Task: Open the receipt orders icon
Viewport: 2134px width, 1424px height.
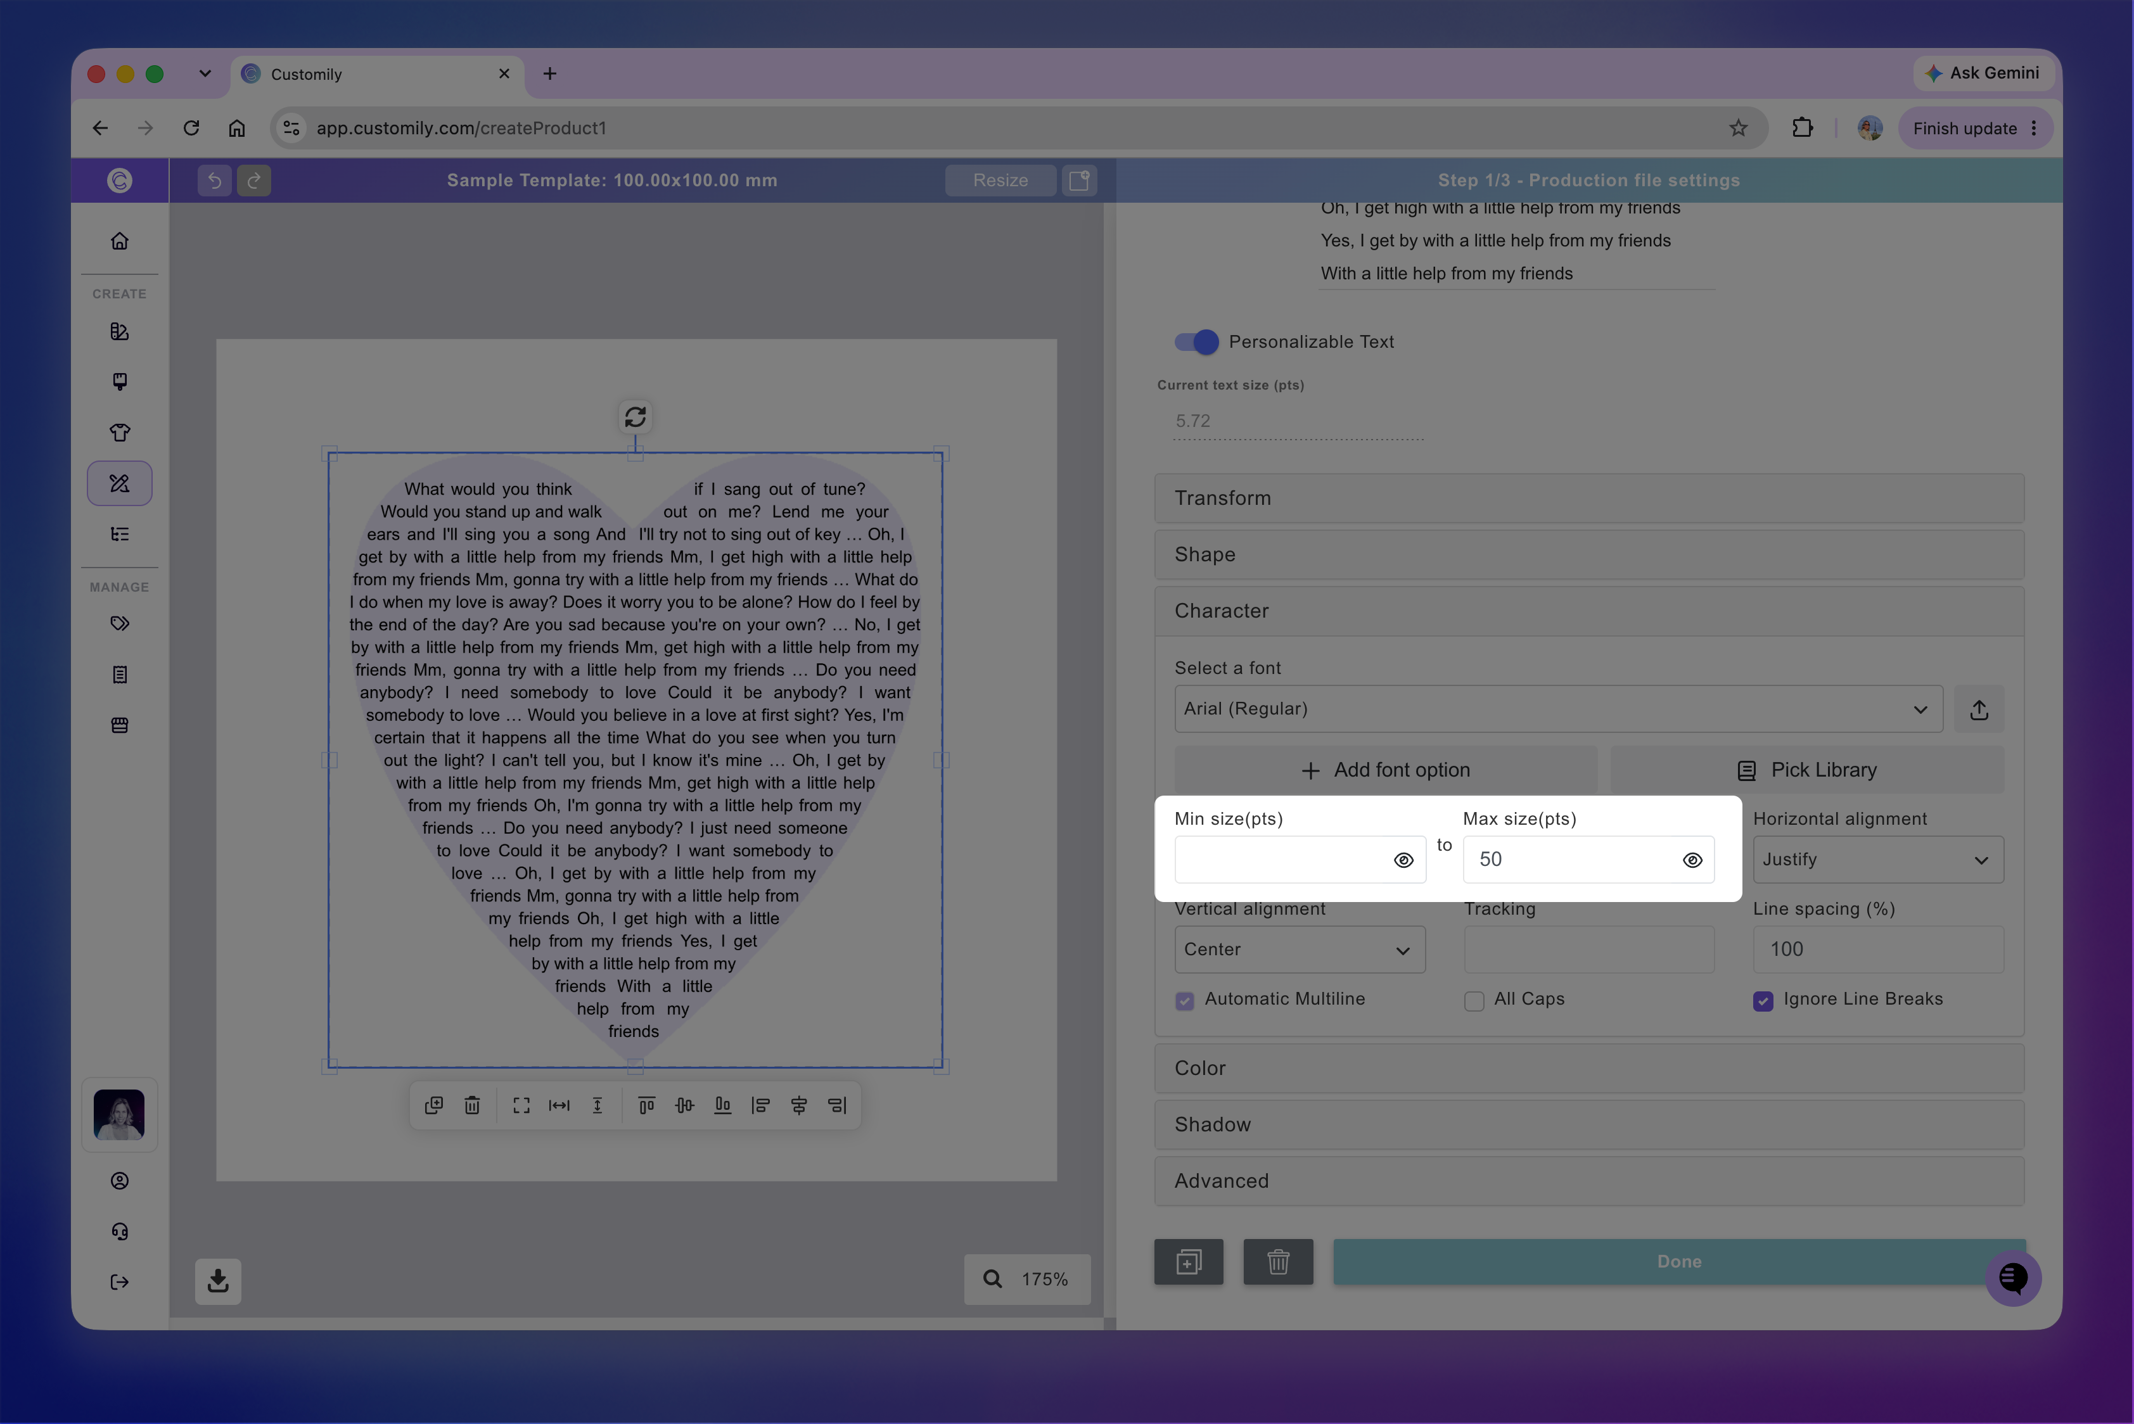Action: click(119, 675)
